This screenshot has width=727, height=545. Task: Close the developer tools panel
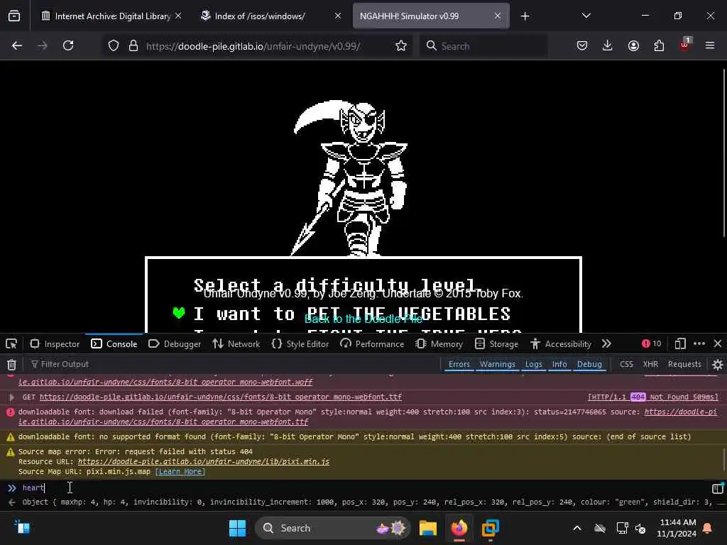pos(718,343)
